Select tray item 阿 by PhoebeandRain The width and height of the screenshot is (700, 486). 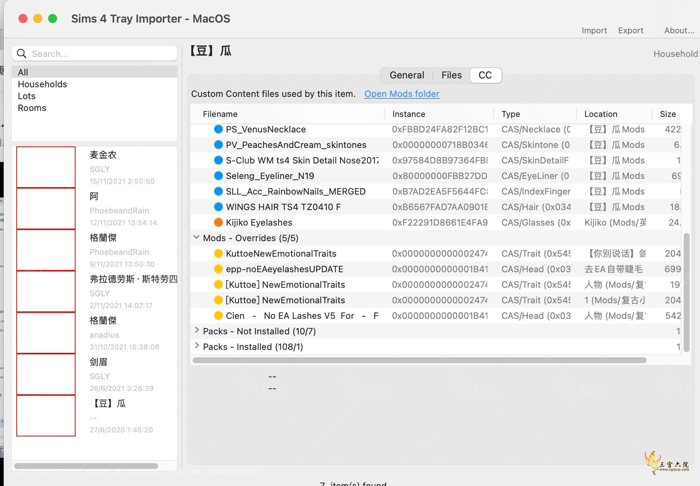tap(94, 209)
